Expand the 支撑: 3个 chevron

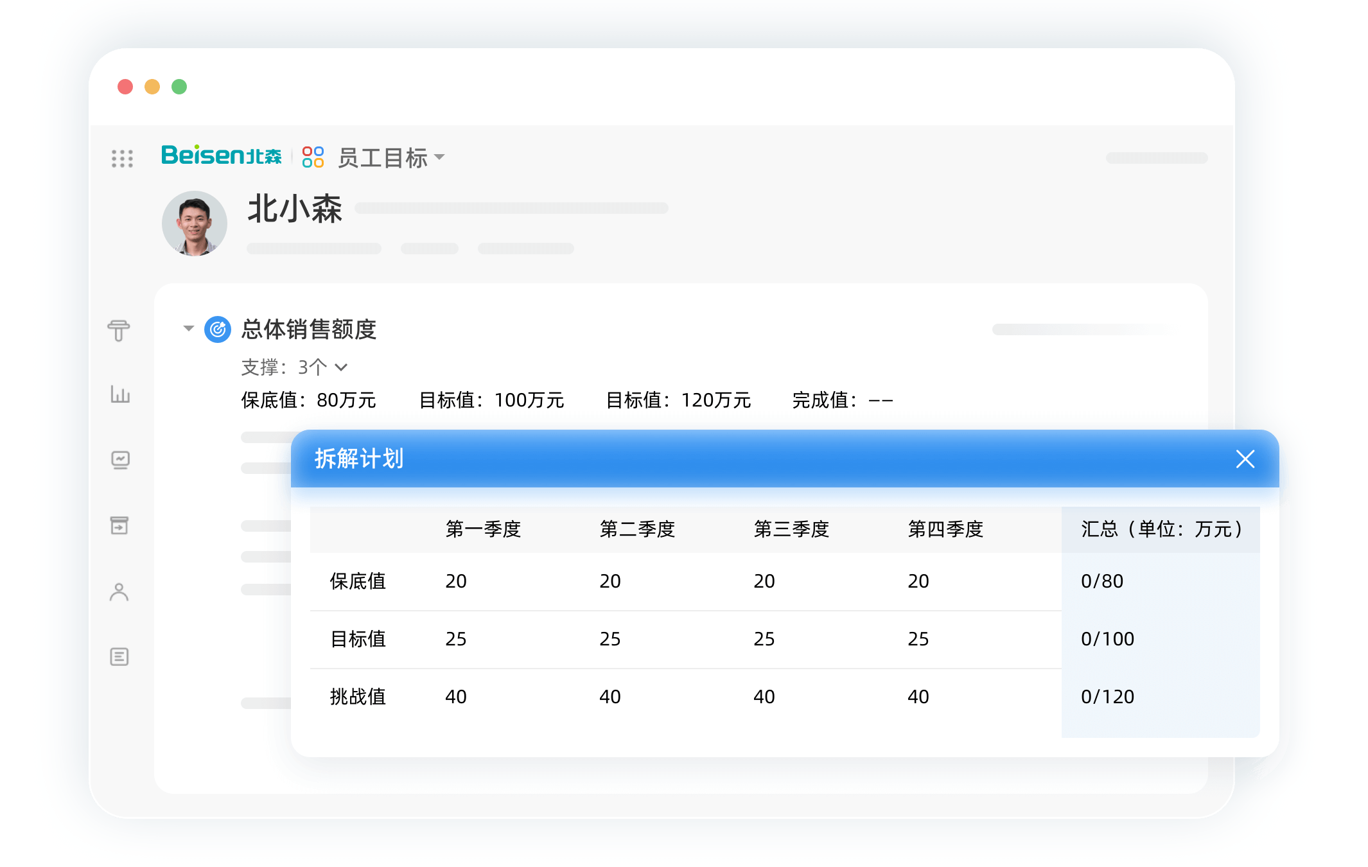click(342, 367)
